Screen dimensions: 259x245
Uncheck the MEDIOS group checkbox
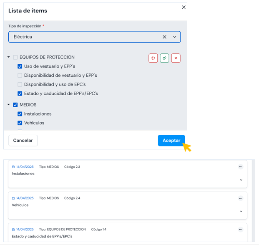pyautogui.click(x=15, y=105)
